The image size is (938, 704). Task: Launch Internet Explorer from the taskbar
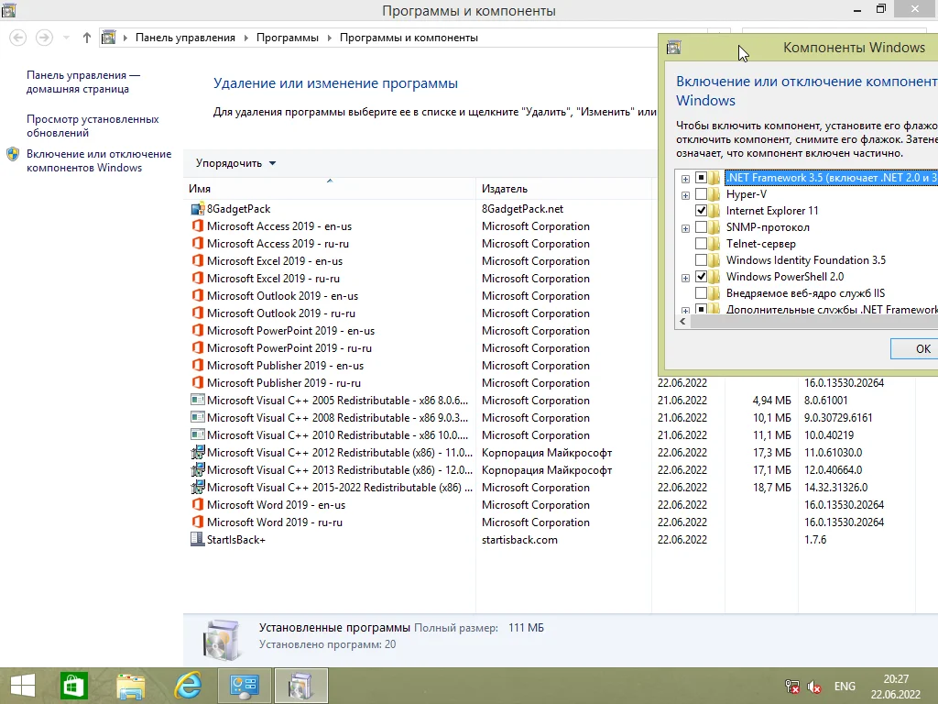pos(188,686)
